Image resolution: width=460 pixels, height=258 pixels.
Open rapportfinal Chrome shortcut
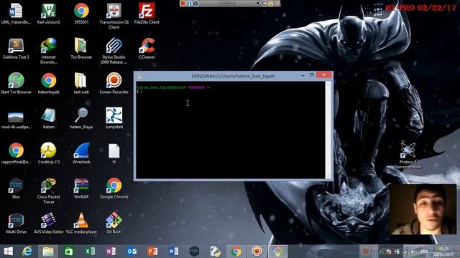pos(16,153)
